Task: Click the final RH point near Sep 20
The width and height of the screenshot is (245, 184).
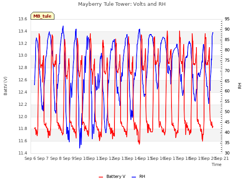Action: [213, 32]
